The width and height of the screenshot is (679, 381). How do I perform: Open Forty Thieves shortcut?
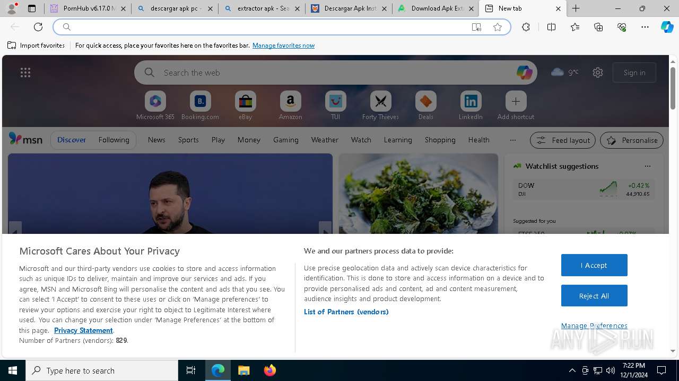click(x=380, y=105)
